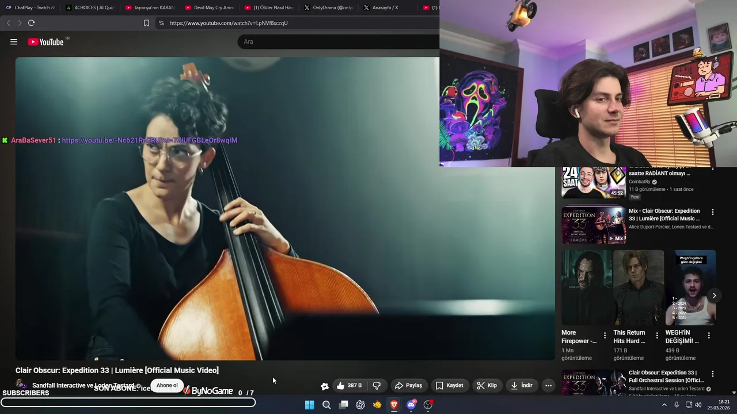Open the OBS taskbar icon
Viewport: 737px width, 414px height.
428,405
